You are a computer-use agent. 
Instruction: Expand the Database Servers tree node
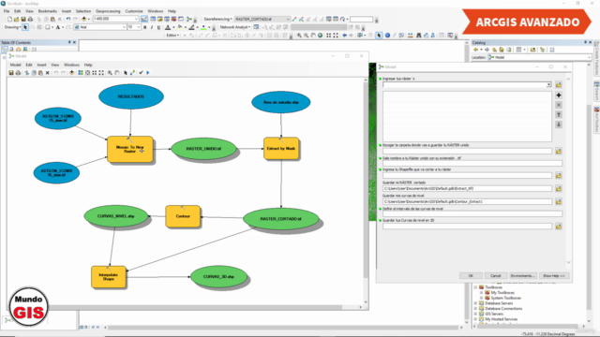coord(476,303)
